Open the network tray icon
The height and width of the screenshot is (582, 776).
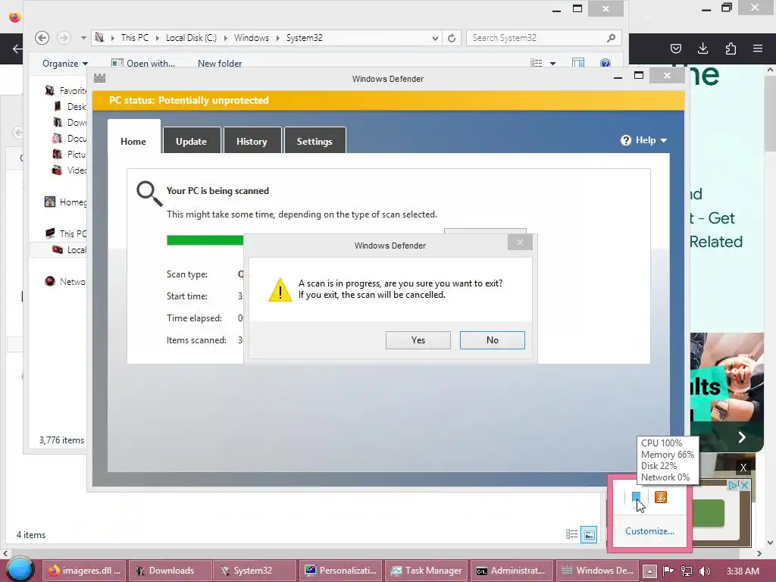(x=687, y=571)
